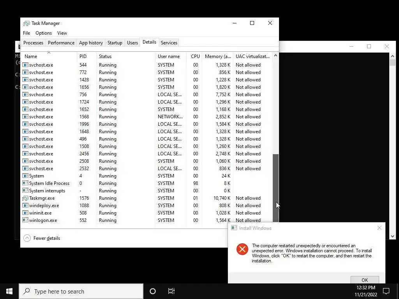Close the Install Windows error dialog
Viewport: 399px width, 299px height.
[380, 228]
